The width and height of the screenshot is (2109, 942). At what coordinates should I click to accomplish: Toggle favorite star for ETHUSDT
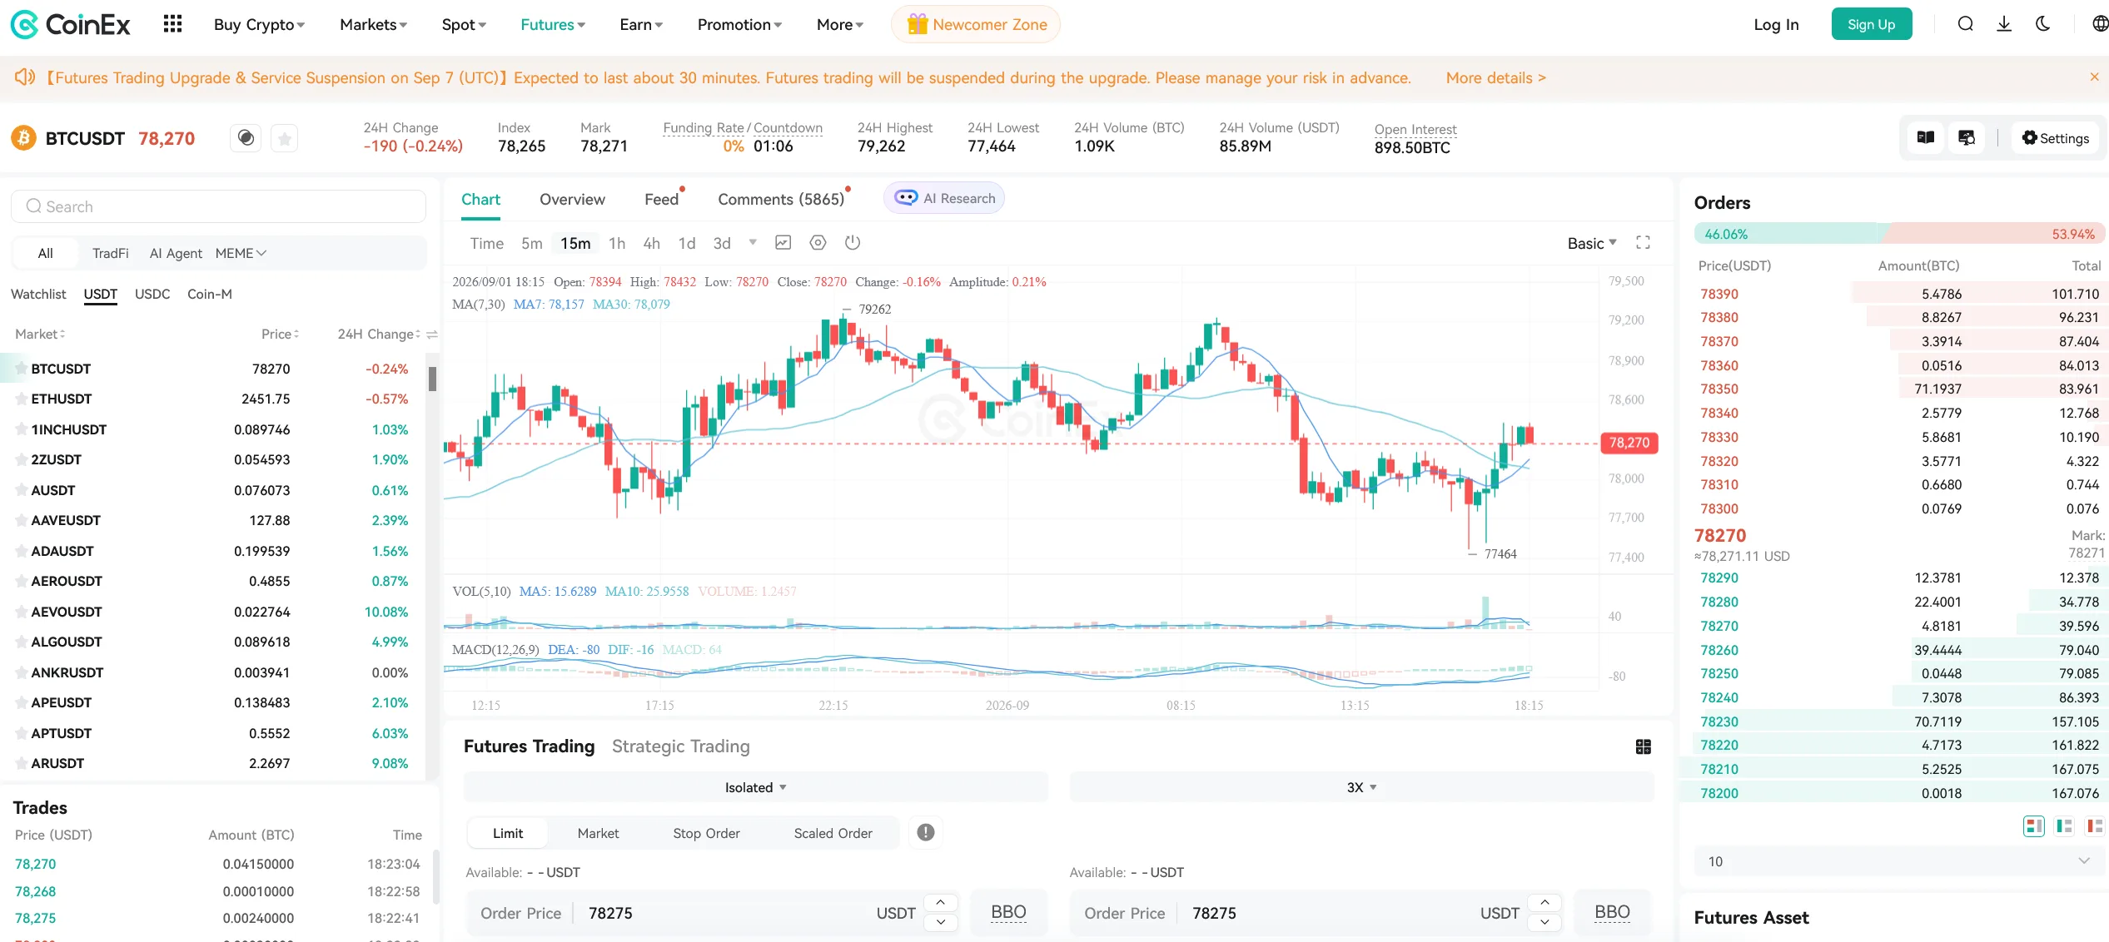pos(21,399)
